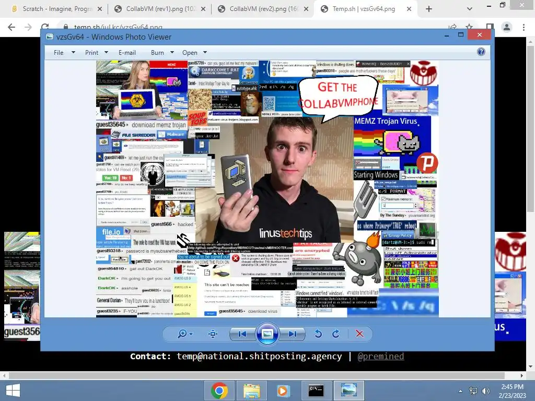Open Chrome's three-dot menu

tap(524, 27)
